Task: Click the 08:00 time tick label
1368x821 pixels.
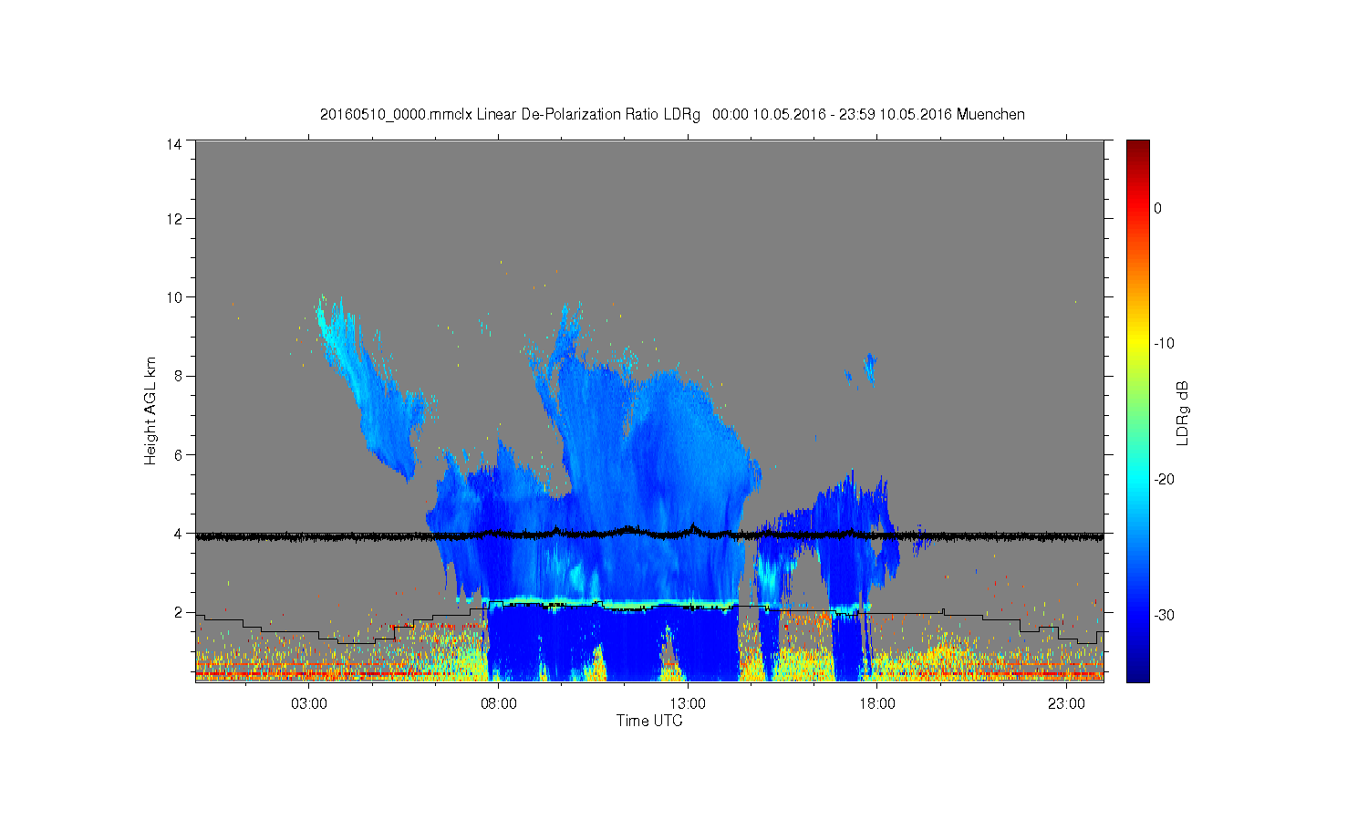Action: pyautogui.click(x=499, y=703)
